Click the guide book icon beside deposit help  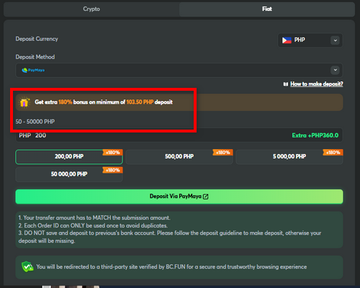pyautogui.click(x=286, y=84)
